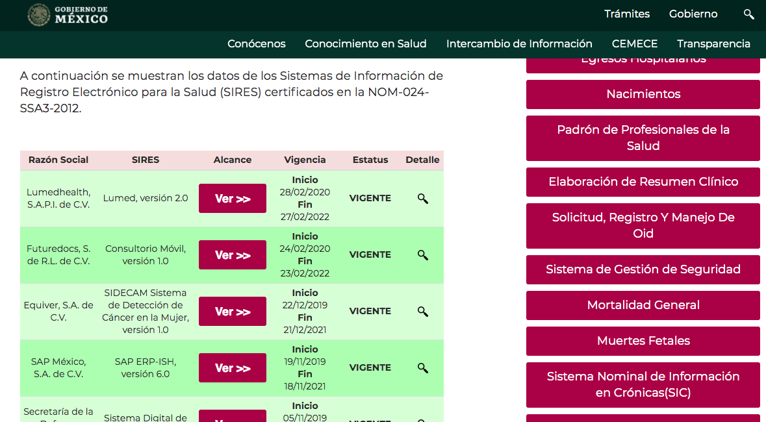Open Conocimiento en Salud menu
Image resolution: width=766 pixels, height=422 pixels.
365,44
